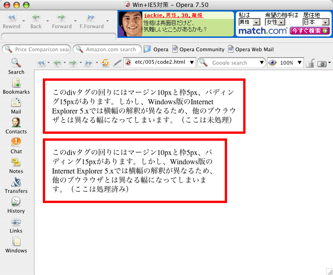Expand the Google search dropdown arrow
The width and height of the screenshot is (333, 275).
click(262, 63)
